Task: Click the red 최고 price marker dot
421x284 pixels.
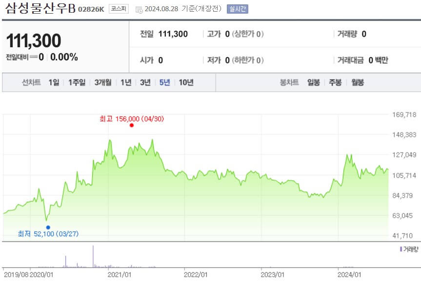Action: point(132,125)
